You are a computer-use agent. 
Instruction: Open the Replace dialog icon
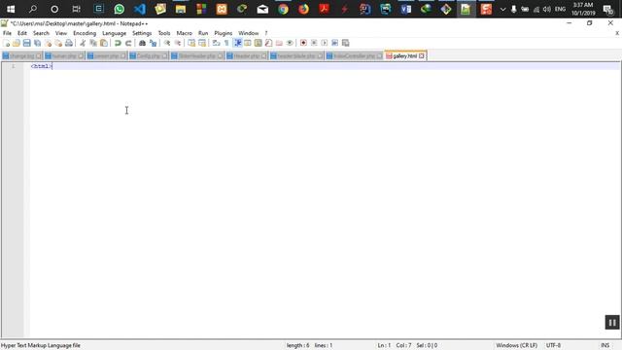click(153, 43)
